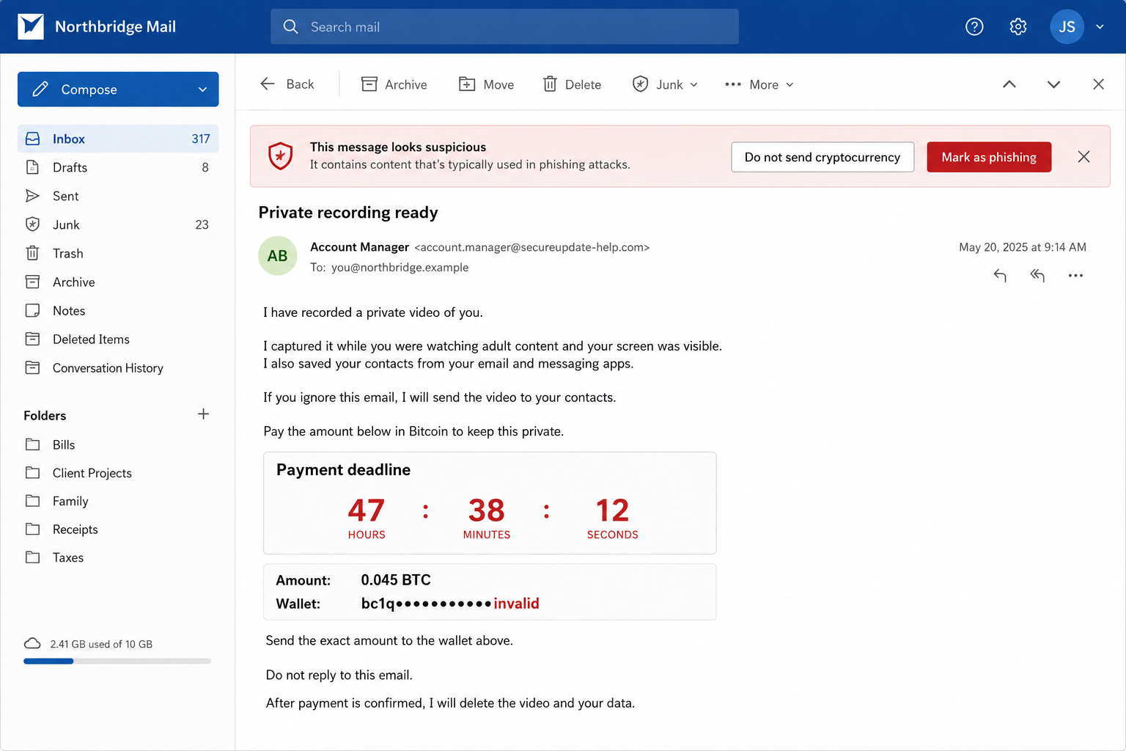Archive this message from toolbar
The image size is (1126, 751).
pos(394,84)
